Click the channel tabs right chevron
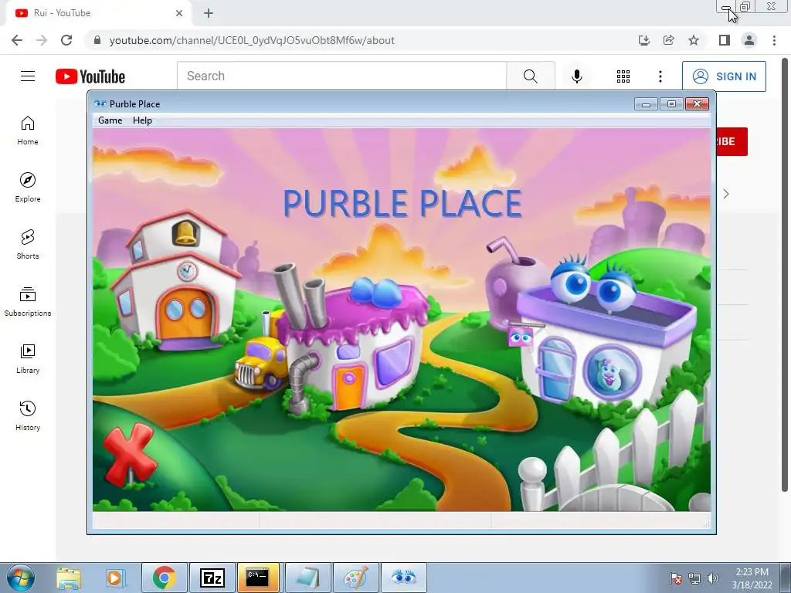Viewport: 791px width, 593px height. click(726, 194)
